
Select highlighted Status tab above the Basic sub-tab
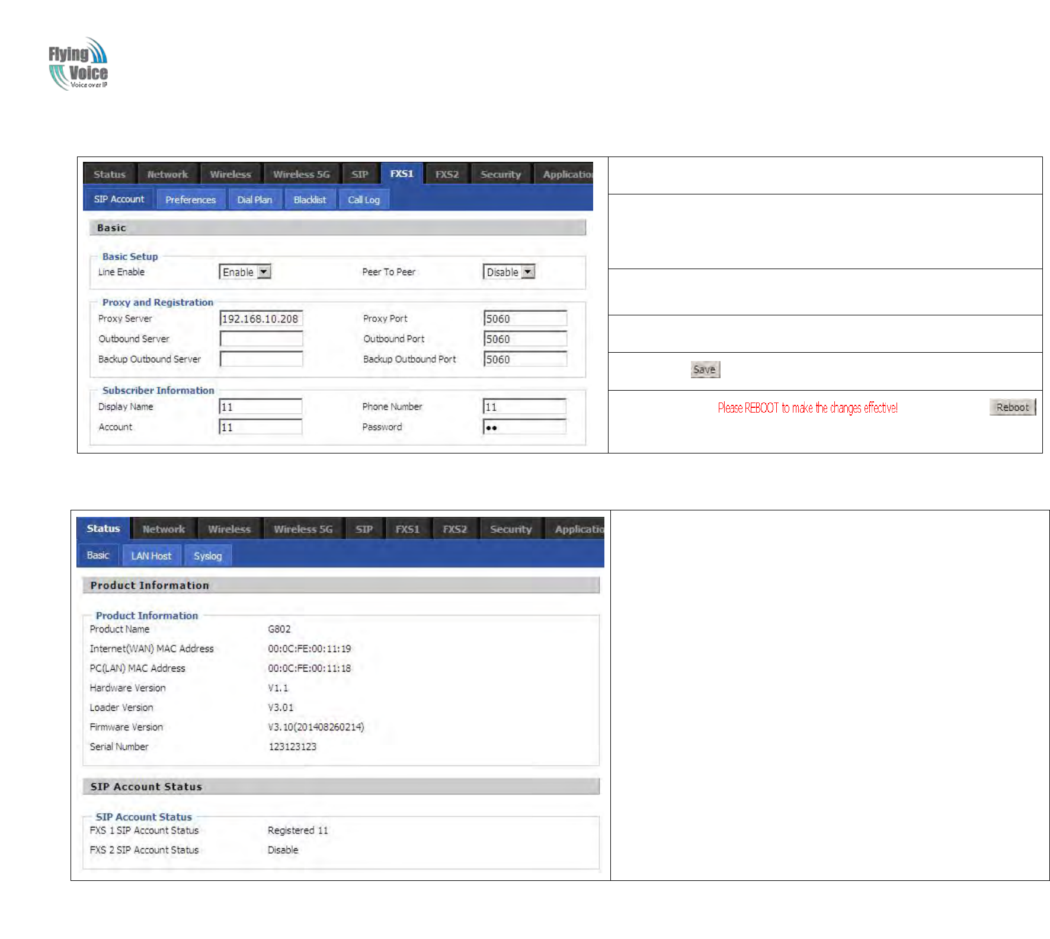[x=103, y=529]
